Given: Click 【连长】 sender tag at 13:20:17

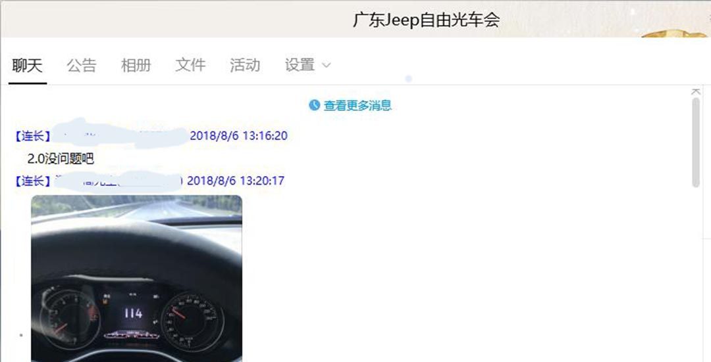Looking at the screenshot, I should (32, 181).
